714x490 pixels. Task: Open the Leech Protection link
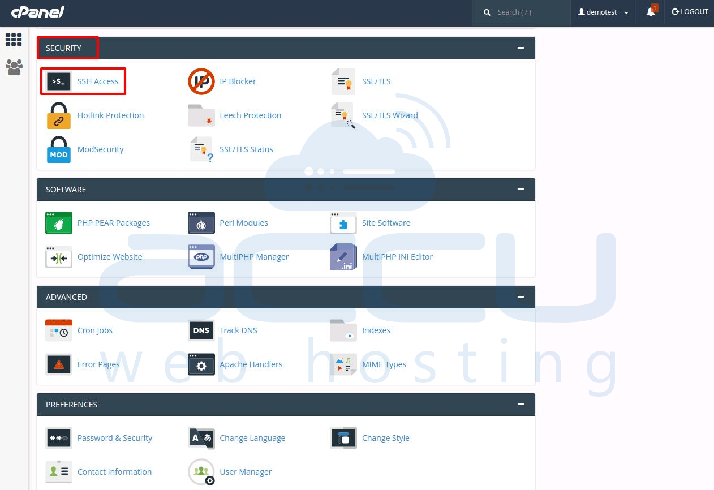click(250, 115)
